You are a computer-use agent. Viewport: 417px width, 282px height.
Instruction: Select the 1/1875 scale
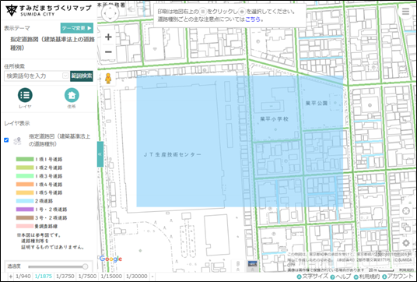44,277
